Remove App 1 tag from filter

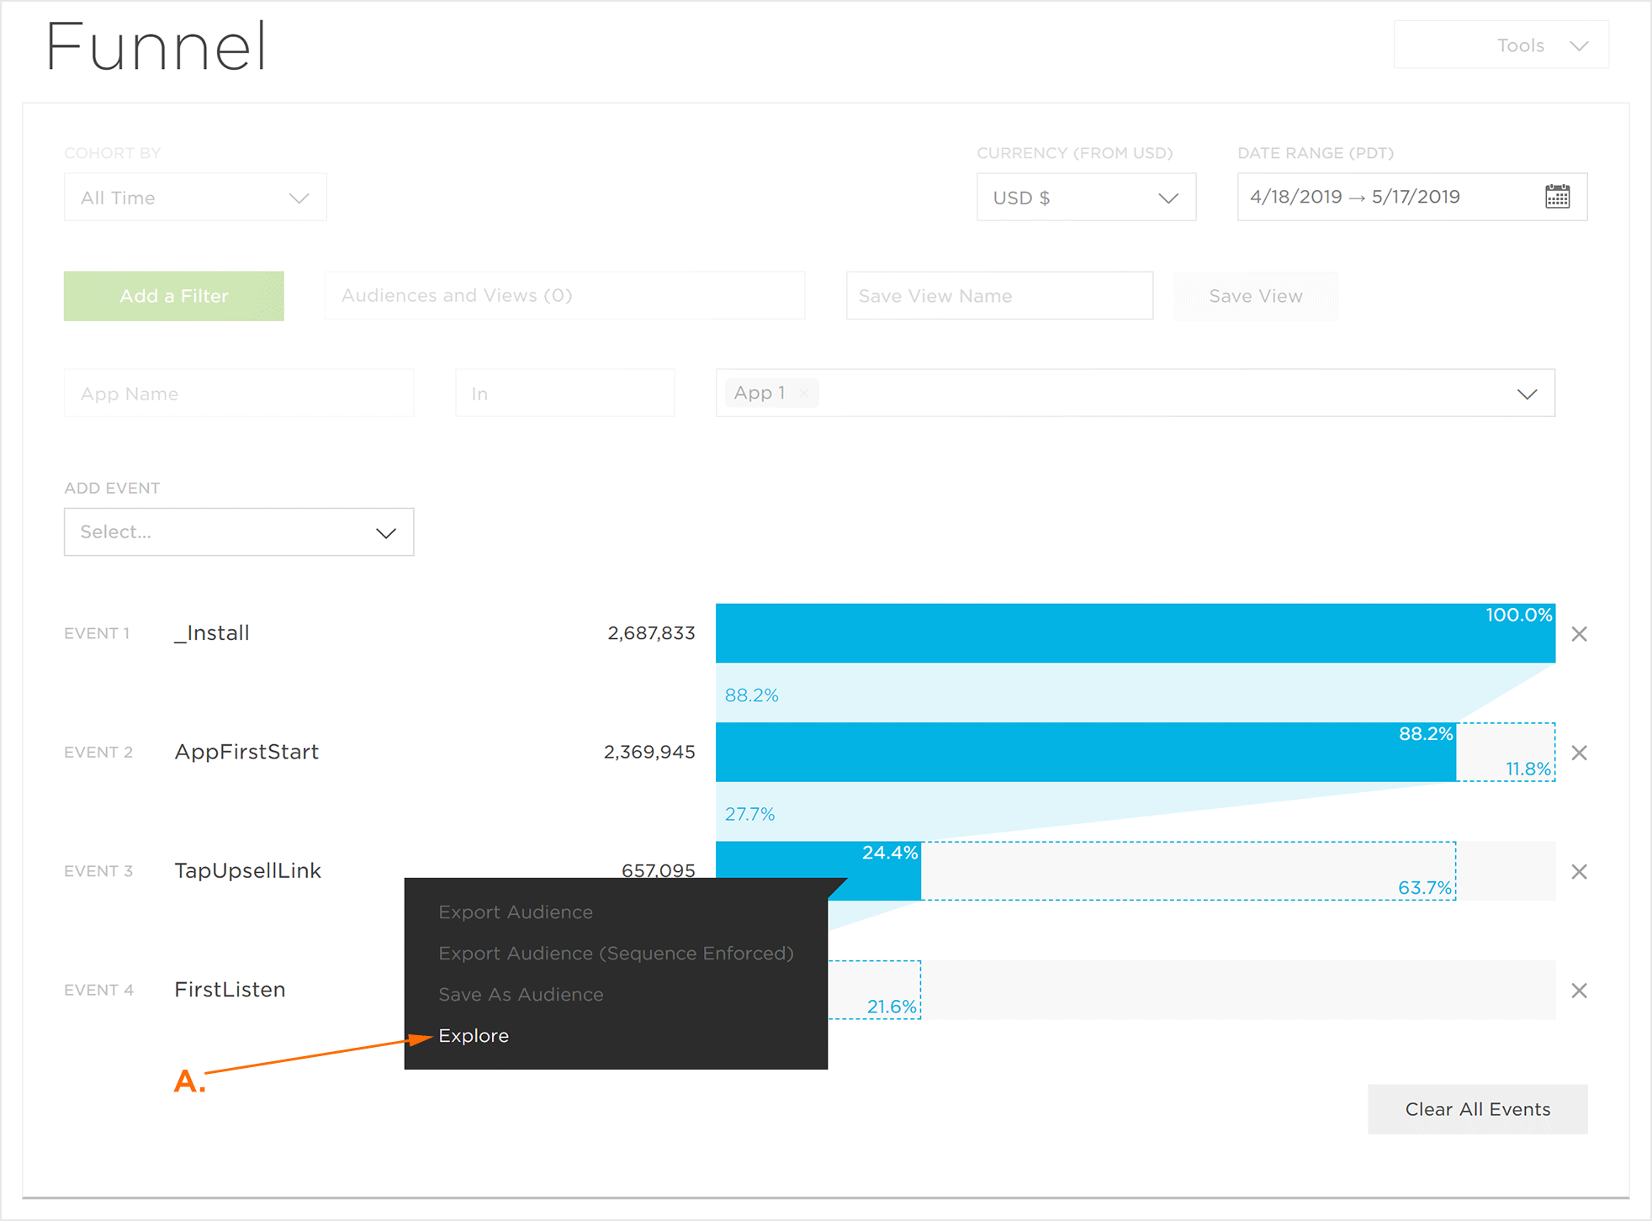(x=805, y=393)
